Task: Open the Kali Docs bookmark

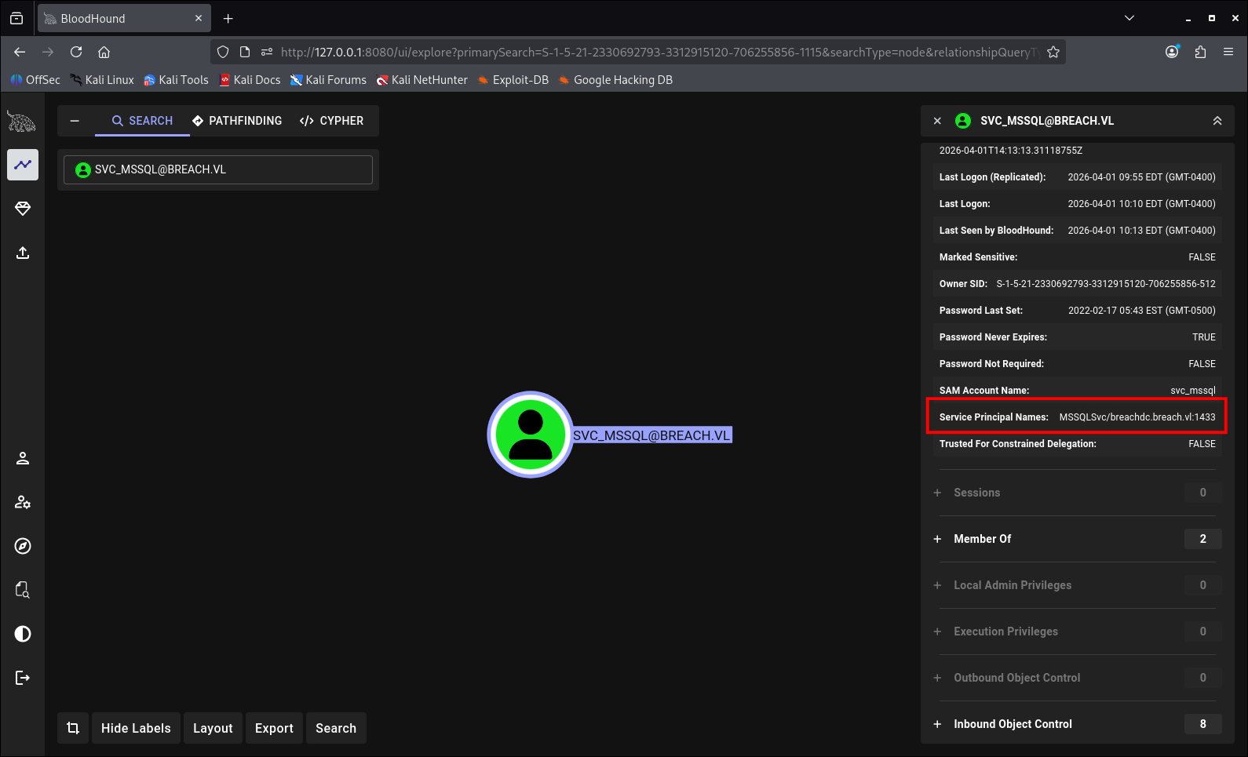Action: click(250, 80)
